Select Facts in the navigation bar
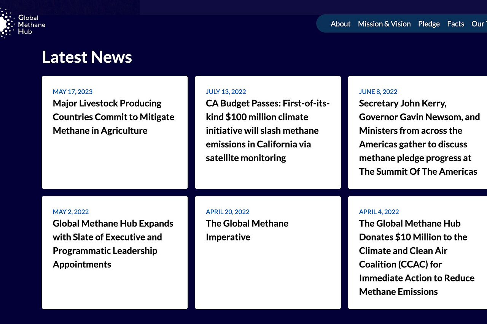 455,24
